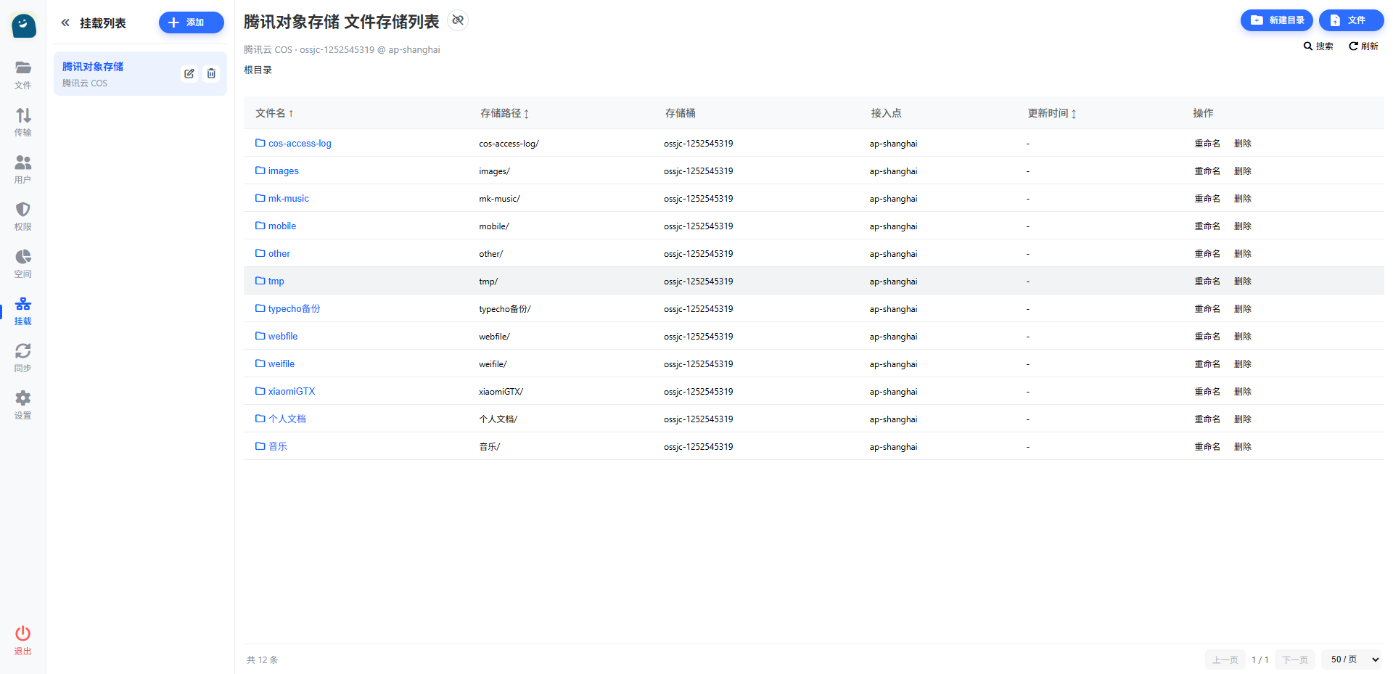Toggle the link icon beside the page title
The height and width of the screenshot is (674, 1393).
pyautogui.click(x=458, y=20)
